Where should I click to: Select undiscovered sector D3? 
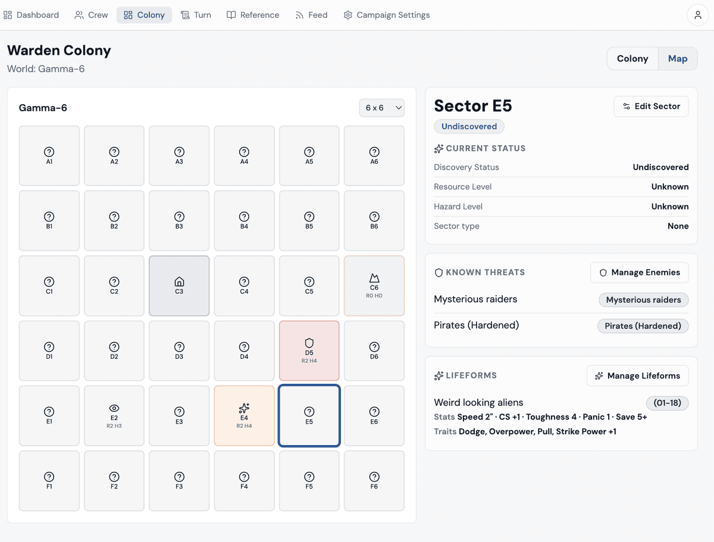tap(179, 350)
